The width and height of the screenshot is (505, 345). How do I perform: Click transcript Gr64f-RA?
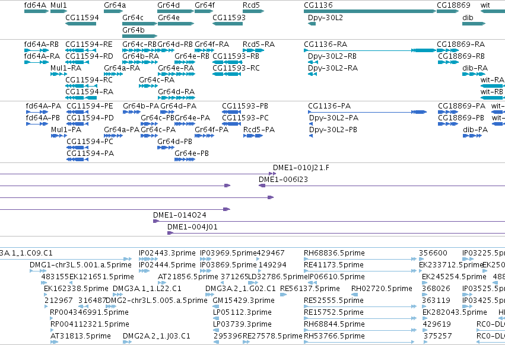(204, 50)
